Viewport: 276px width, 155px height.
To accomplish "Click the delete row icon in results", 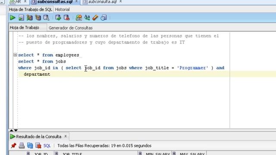I will click(x=38, y=146).
